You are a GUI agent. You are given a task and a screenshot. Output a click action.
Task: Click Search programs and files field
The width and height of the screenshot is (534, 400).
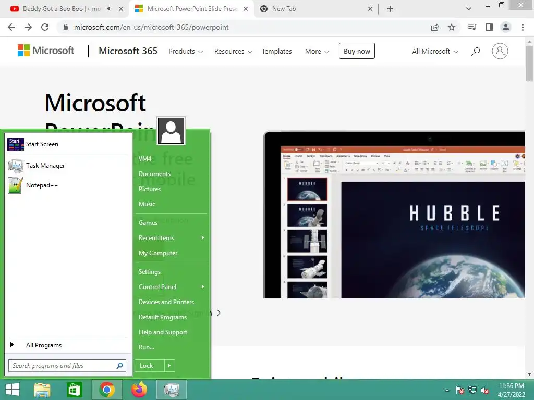click(x=67, y=366)
